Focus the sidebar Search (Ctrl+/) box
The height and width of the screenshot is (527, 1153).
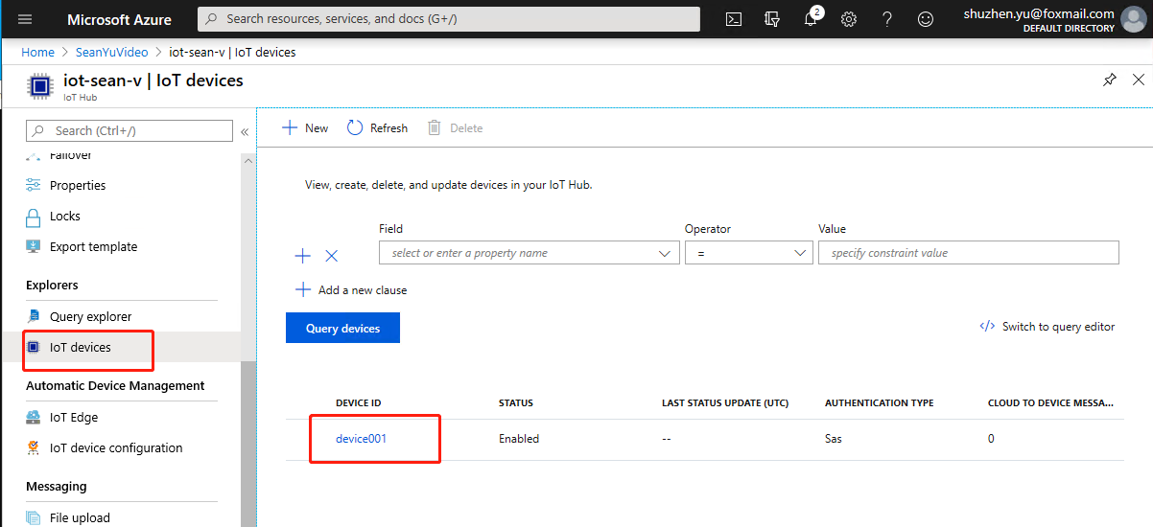tap(129, 131)
